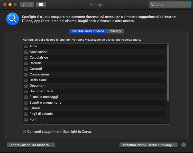The width and height of the screenshot is (193, 153).
Task: Select the Risultati della ricerca tab
Action: click(88, 31)
